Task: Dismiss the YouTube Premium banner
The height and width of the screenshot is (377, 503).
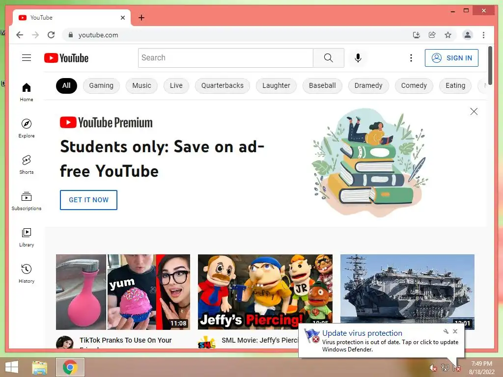Action: (x=474, y=111)
